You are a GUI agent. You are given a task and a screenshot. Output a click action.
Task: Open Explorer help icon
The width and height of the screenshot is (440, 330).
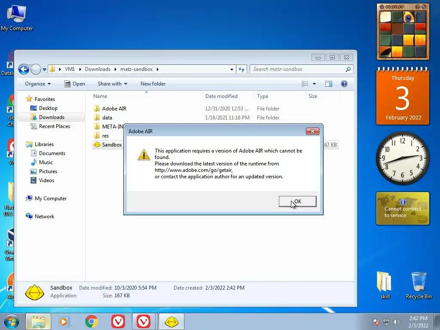tap(344, 84)
